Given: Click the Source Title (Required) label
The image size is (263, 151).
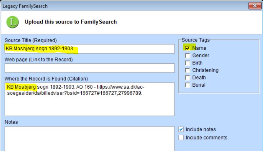Looking at the screenshot, I should tap(31, 40).
